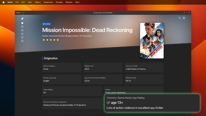Click the green checkmark beside age 13+
206x116 pixels.
click(x=108, y=103)
